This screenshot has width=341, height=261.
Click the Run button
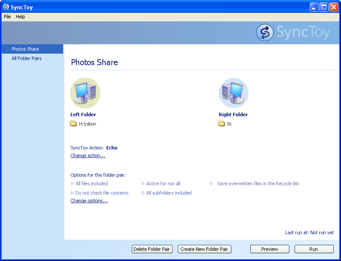coord(314,249)
